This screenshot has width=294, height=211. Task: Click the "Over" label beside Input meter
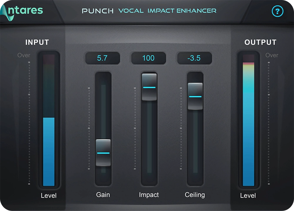pos(24,55)
